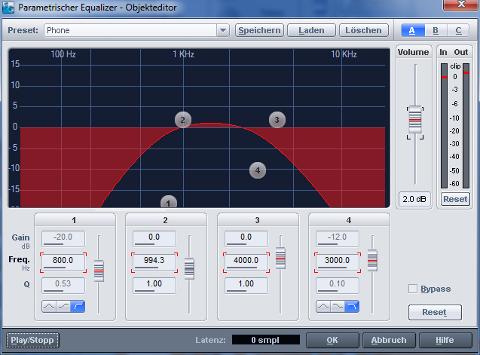Click band 1 Q field 0.53
The height and width of the screenshot is (355, 480).
click(63, 286)
